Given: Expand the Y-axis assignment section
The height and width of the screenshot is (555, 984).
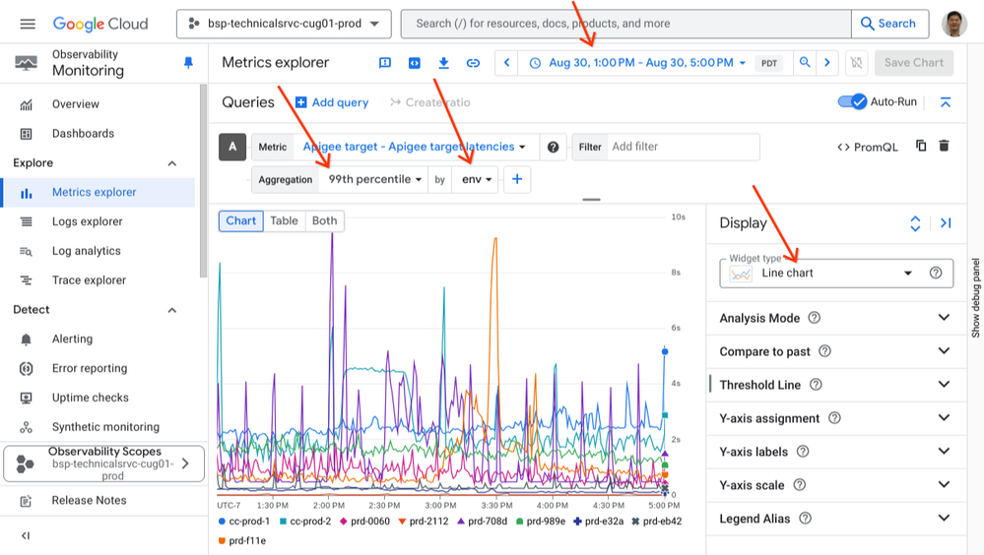Looking at the screenshot, I should (x=944, y=417).
